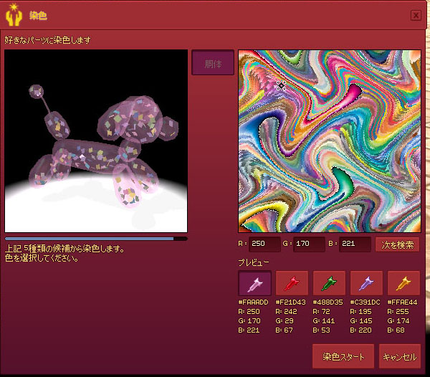Image resolution: width=430 pixels, height=377 pixels.
Task: Click the #FAAADD hex code text
Action: pos(253,302)
